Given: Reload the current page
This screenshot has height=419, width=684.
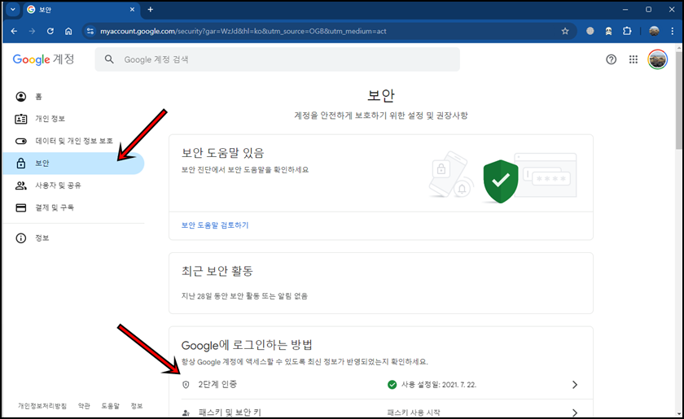Looking at the screenshot, I should pyautogui.click(x=50, y=32).
